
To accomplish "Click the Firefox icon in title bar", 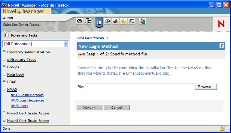I will pos(4,4).
